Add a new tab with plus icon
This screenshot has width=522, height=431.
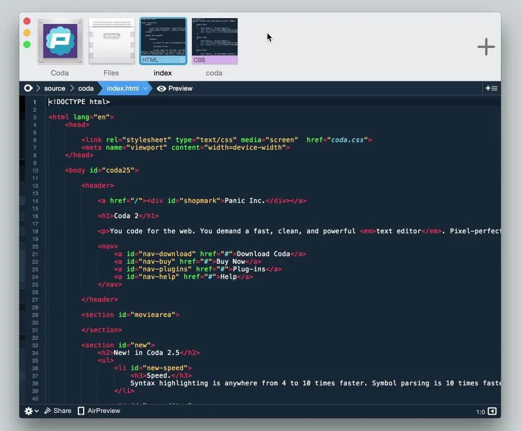click(x=486, y=47)
